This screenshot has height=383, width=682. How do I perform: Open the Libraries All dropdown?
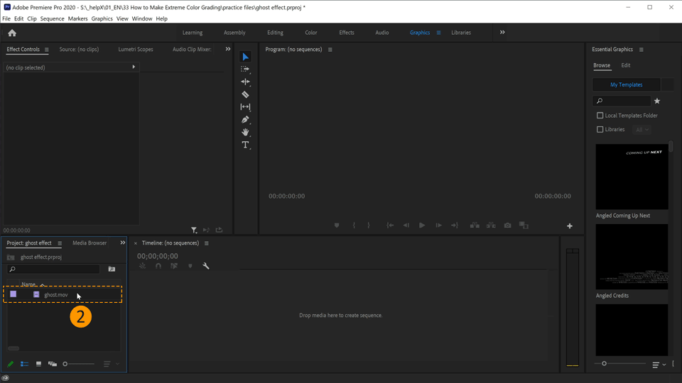tap(642, 130)
